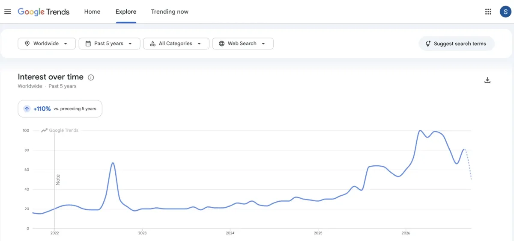Click the +110% vs. preceding 5 years chip
Image resolution: width=514 pixels, height=241 pixels.
60,109
